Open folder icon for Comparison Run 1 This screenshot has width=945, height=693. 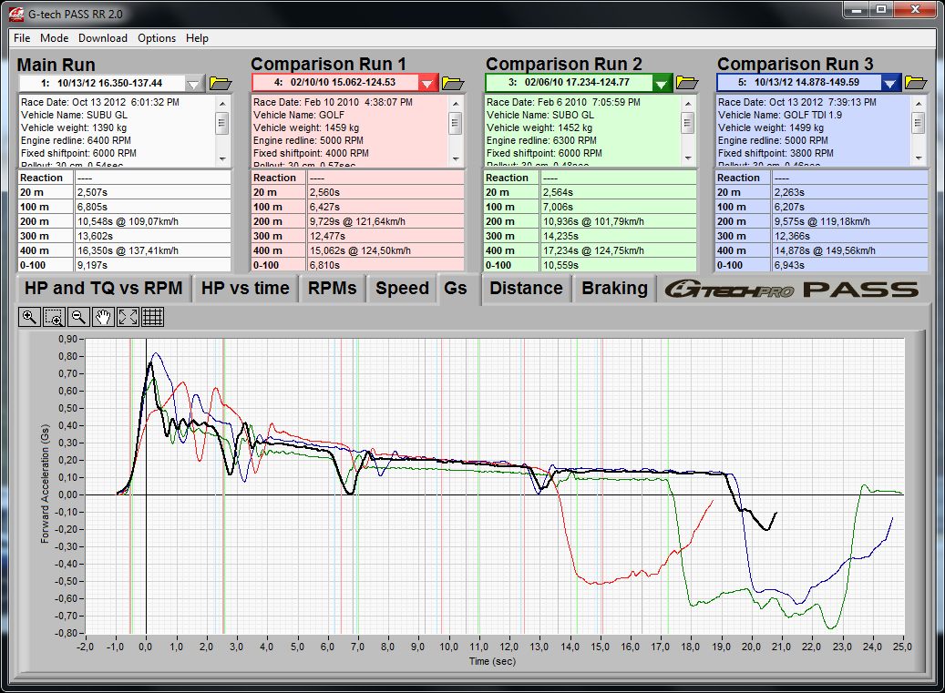coord(453,83)
